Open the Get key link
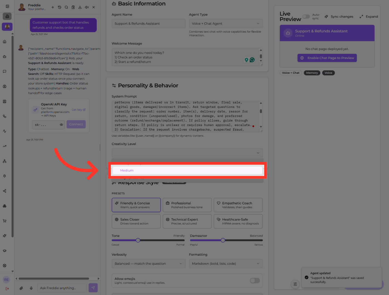This screenshot has width=389, height=295. (79, 110)
